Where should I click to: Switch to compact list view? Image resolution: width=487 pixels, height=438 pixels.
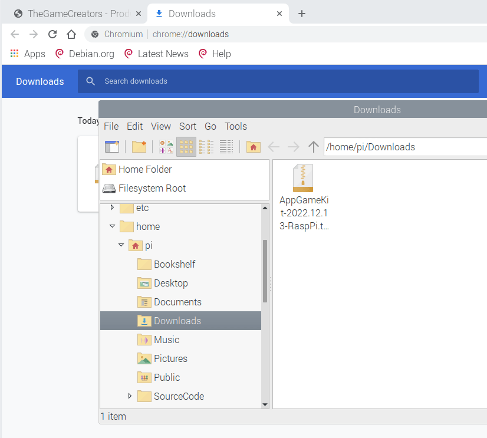(206, 147)
